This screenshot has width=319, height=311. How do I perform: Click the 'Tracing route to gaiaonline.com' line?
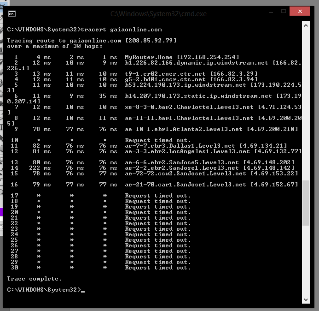coord(92,41)
